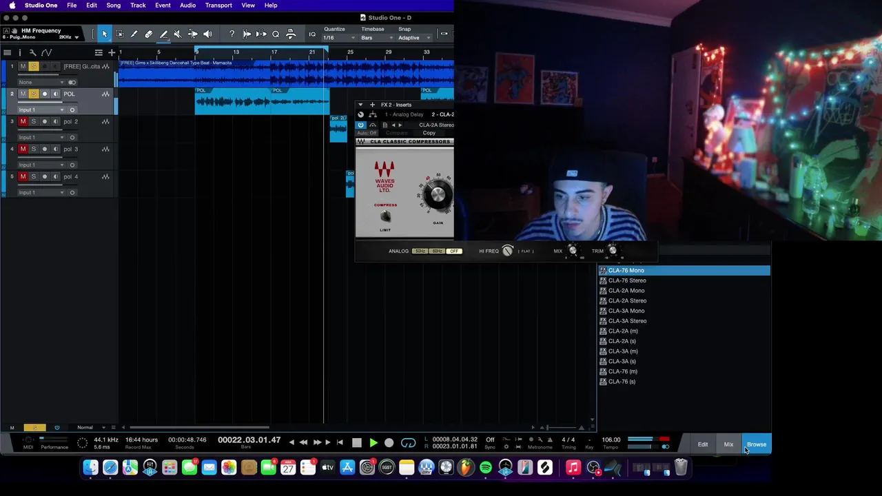Click the Q quantize icon
882x496 pixels.
(x=276, y=34)
